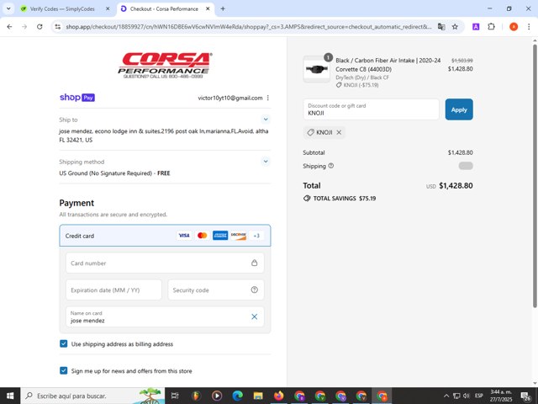Screen dimensions: 538x404
Task: Open Shop Pay account options menu
Action: click(x=268, y=98)
